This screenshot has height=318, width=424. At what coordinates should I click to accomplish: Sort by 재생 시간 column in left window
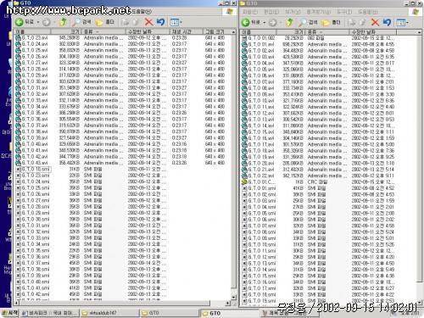187,31
